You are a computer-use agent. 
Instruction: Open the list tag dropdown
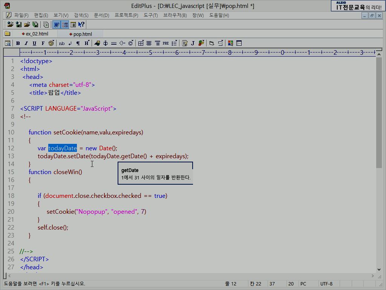click(x=174, y=43)
